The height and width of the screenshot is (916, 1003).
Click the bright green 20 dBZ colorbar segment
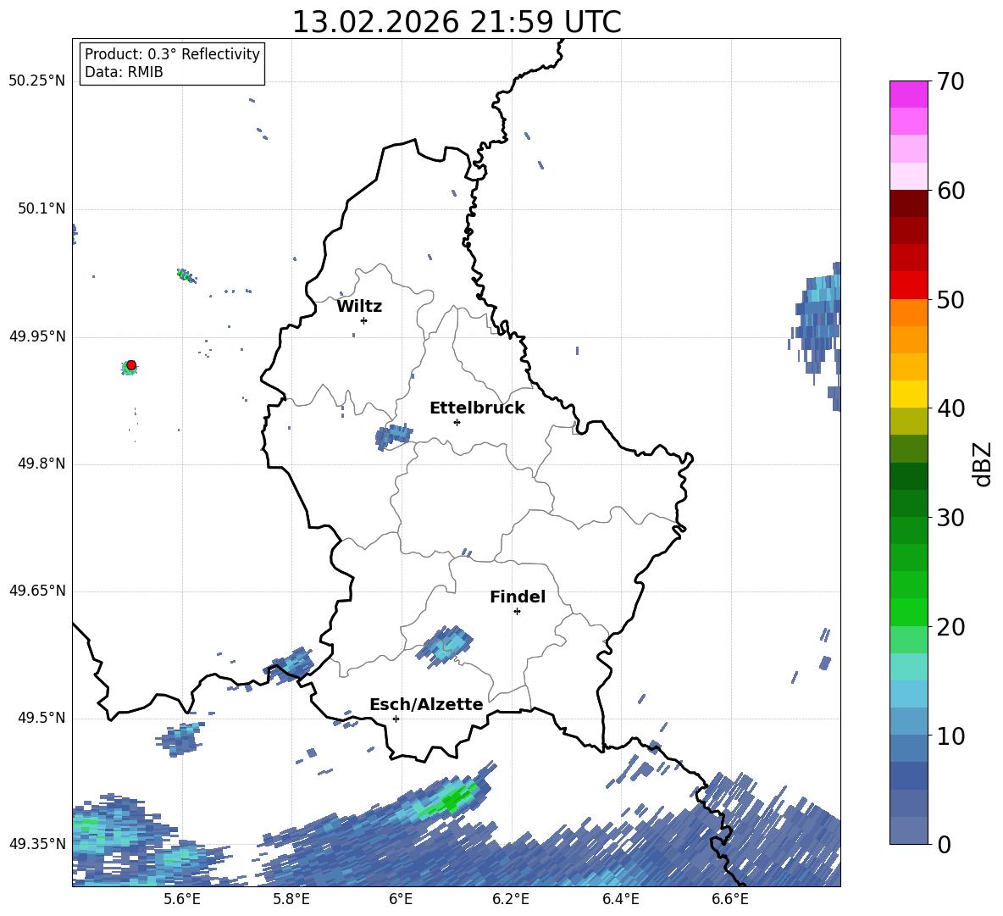tap(908, 612)
